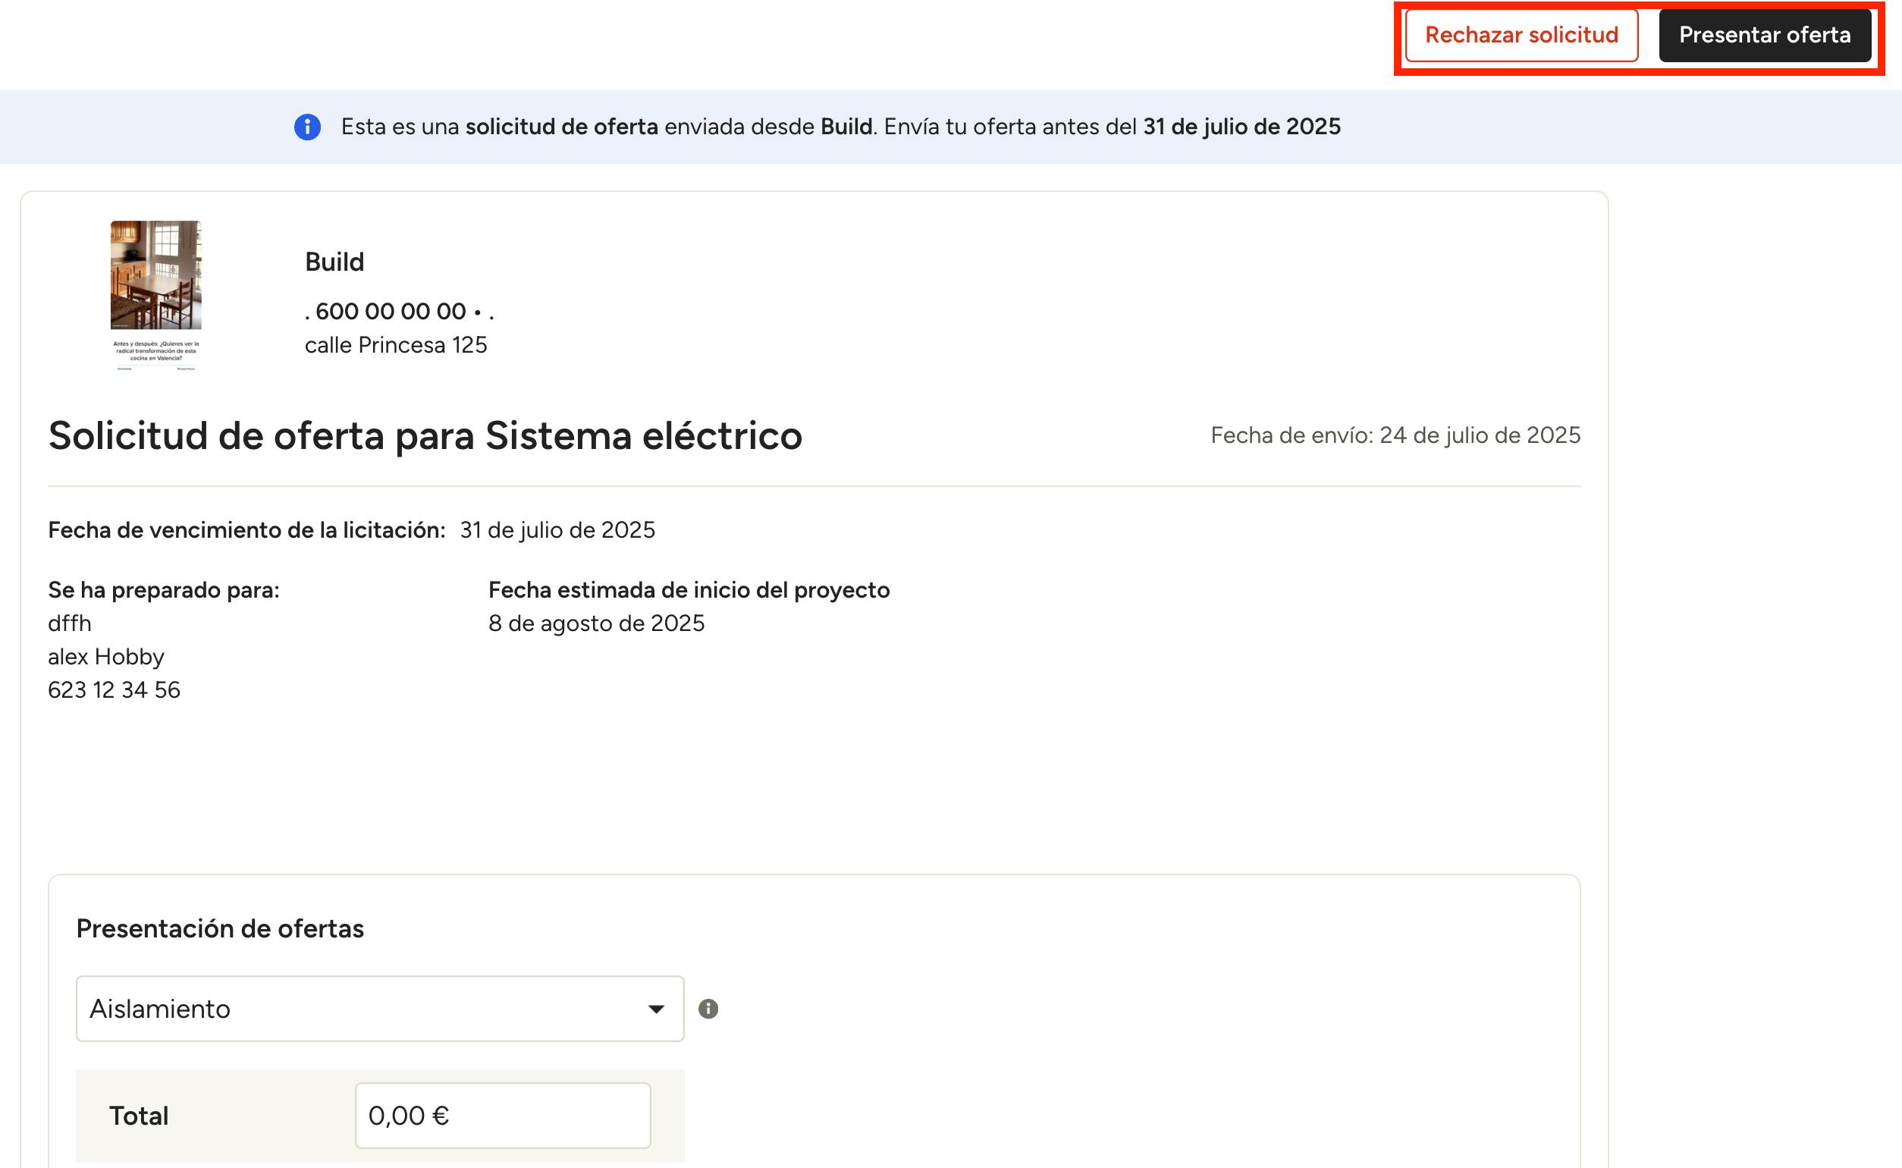Click the start date 8 de agosto de 2025
This screenshot has height=1168, width=1902.
tap(596, 623)
